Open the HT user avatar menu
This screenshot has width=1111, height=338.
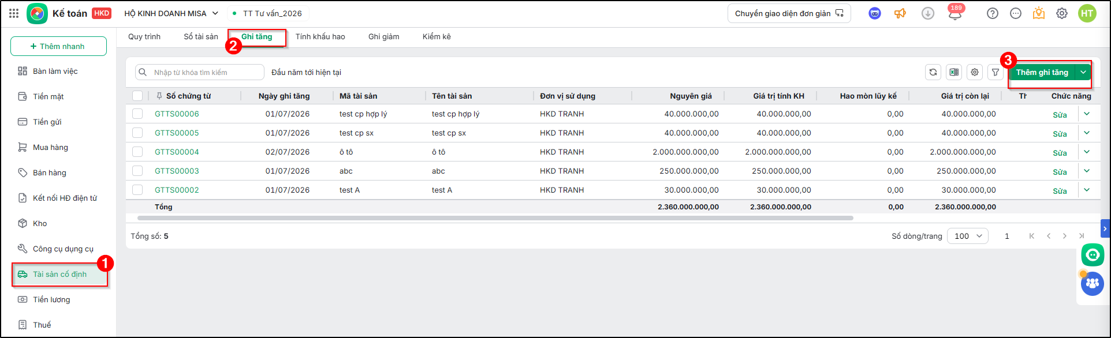(x=1087, y=13)
